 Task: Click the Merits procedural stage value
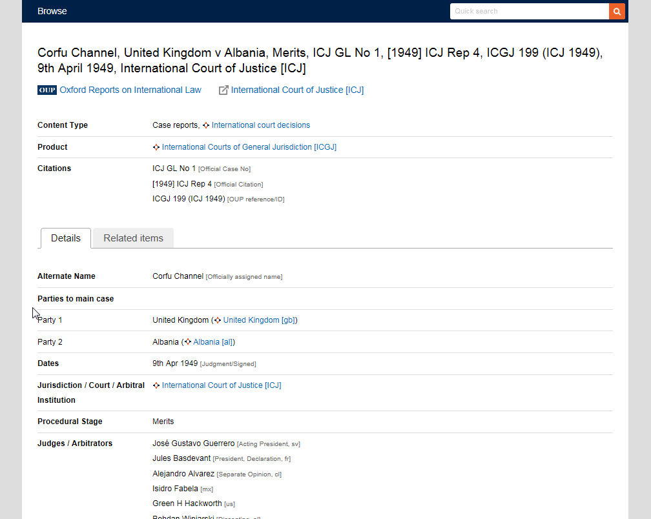point(163,422)
